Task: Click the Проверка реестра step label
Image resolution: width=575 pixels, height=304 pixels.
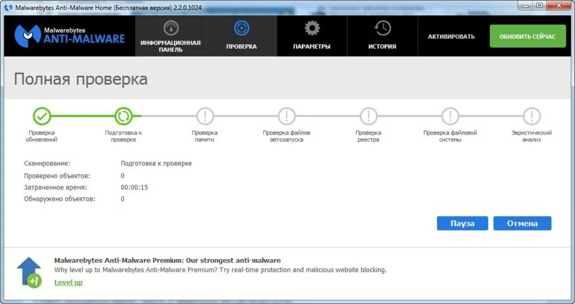Action: tap(368, 136)
